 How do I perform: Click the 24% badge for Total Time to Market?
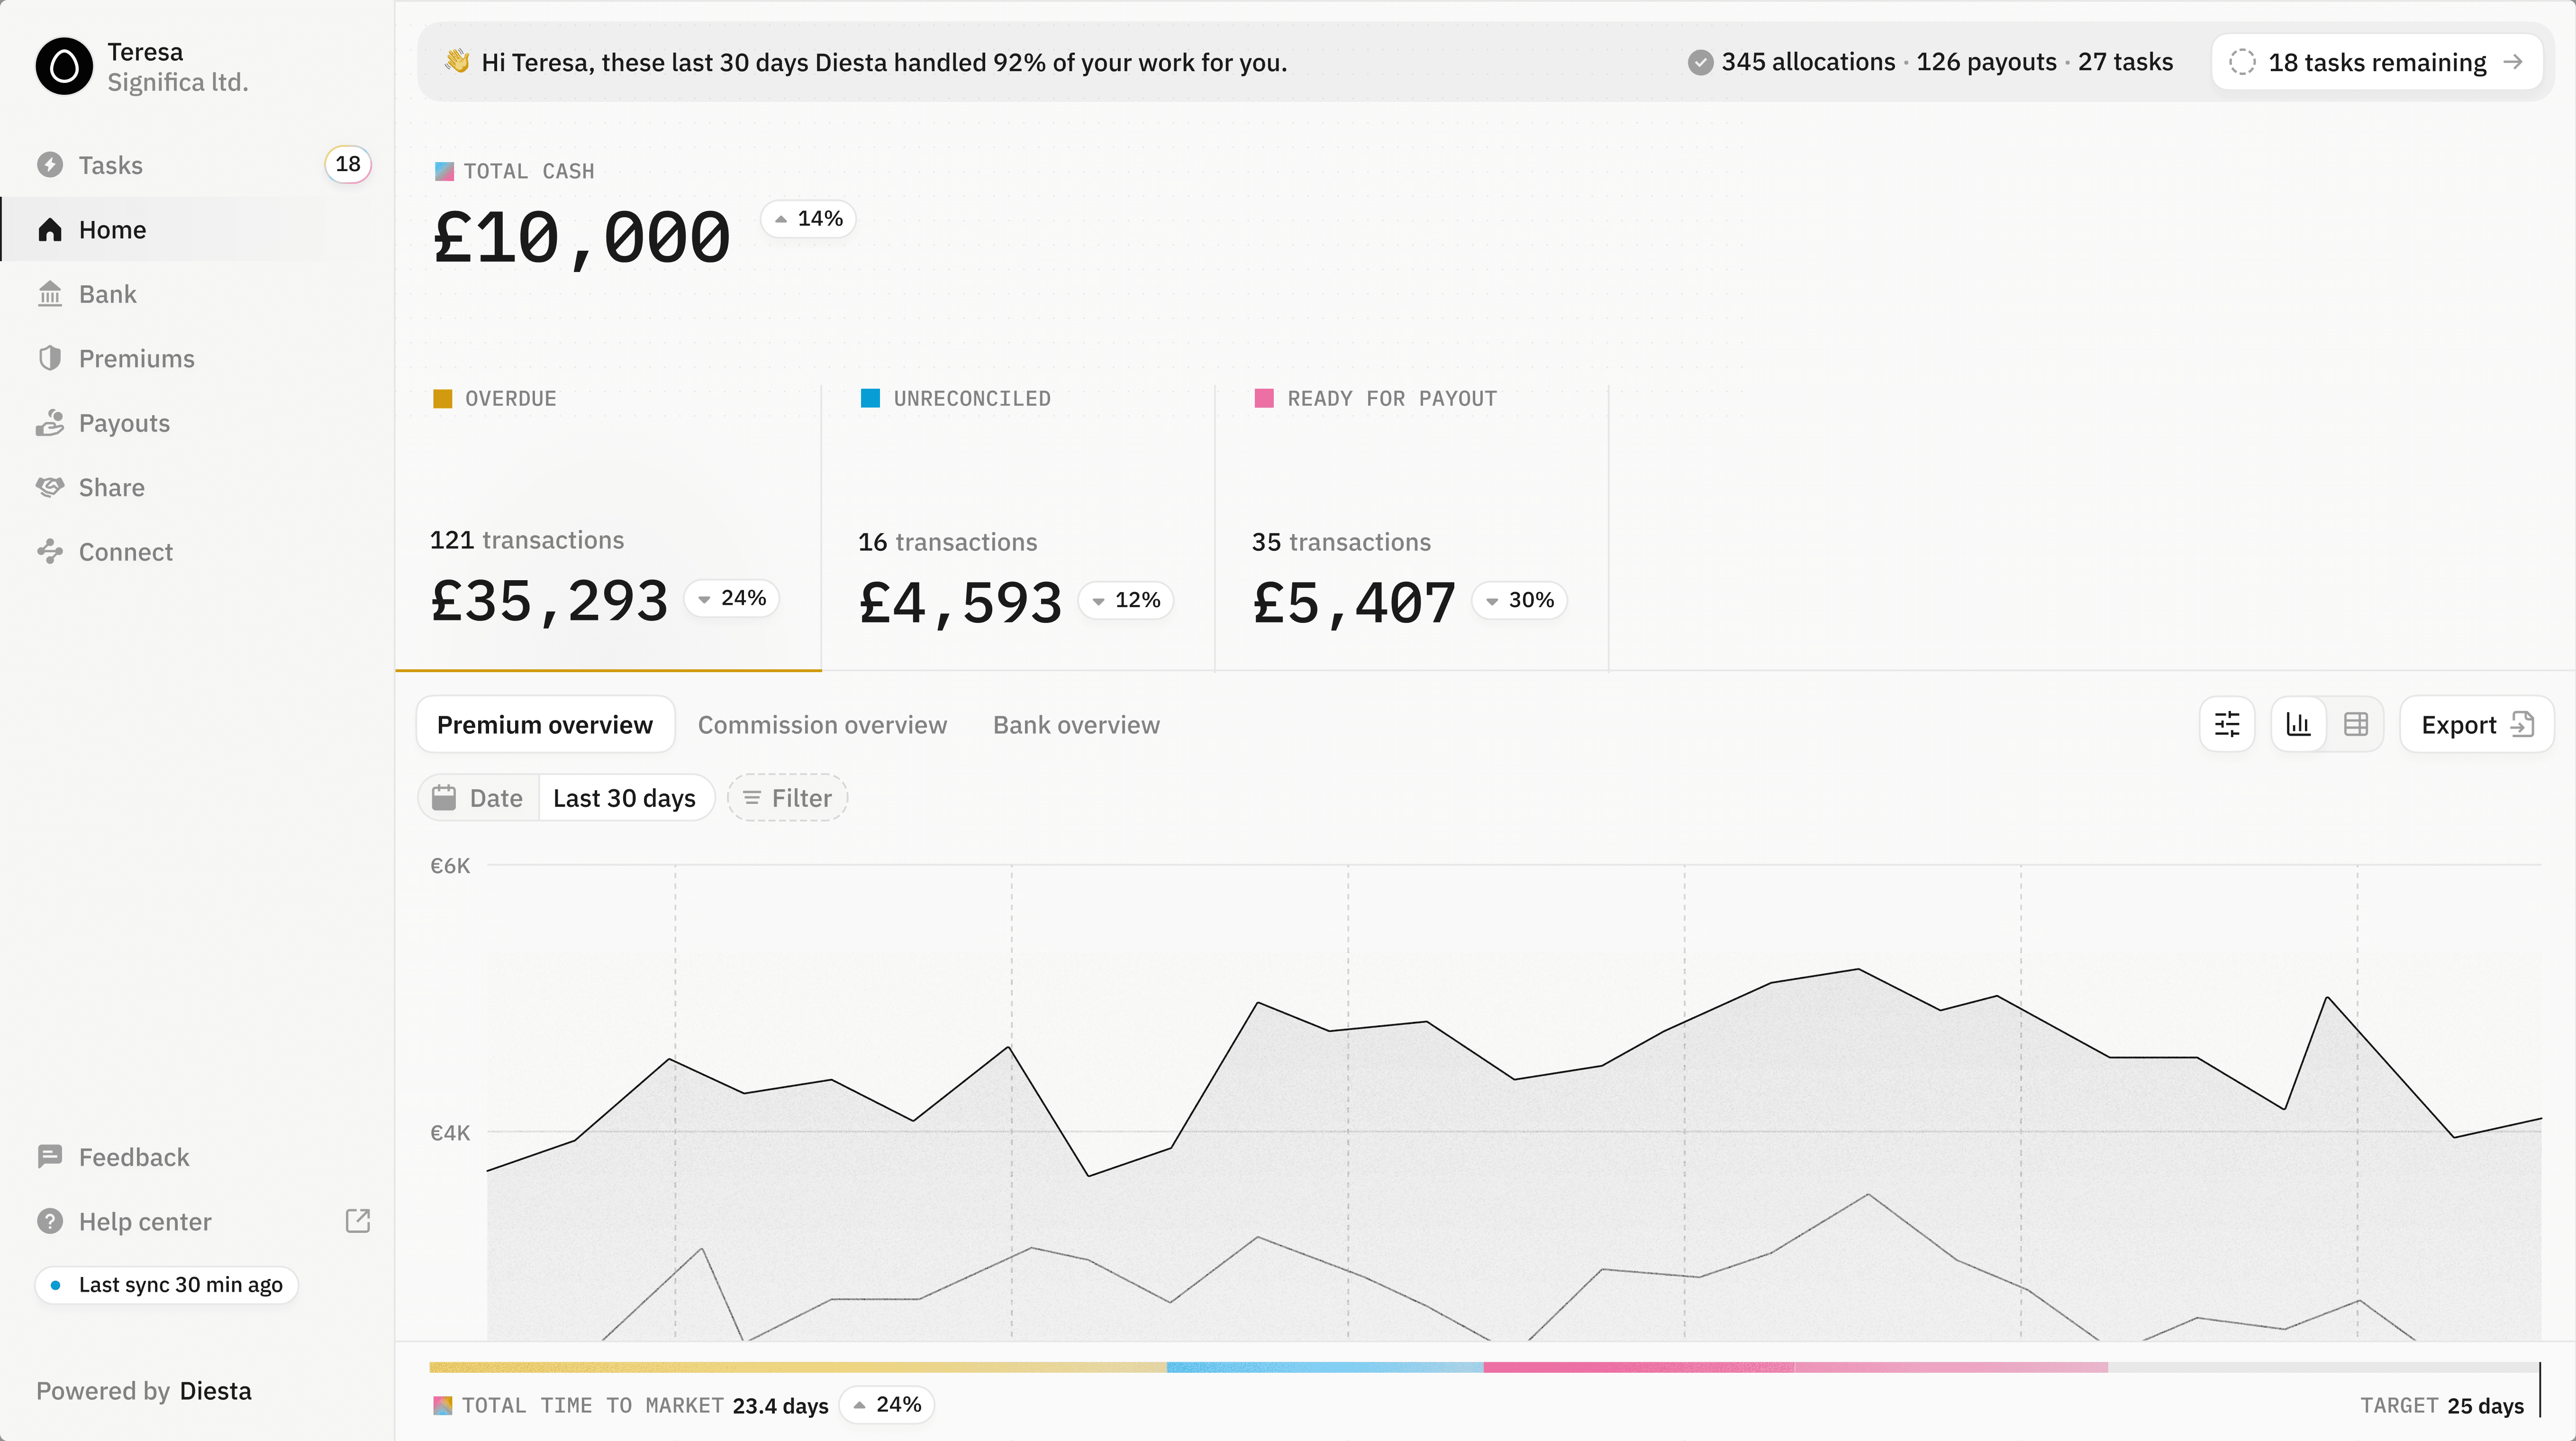coord(887,1405)
